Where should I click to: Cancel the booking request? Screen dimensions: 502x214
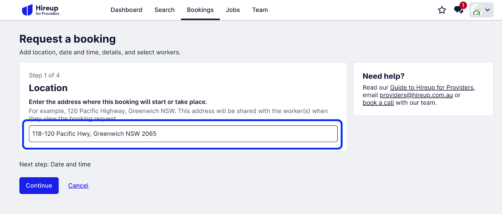(78, 186)
